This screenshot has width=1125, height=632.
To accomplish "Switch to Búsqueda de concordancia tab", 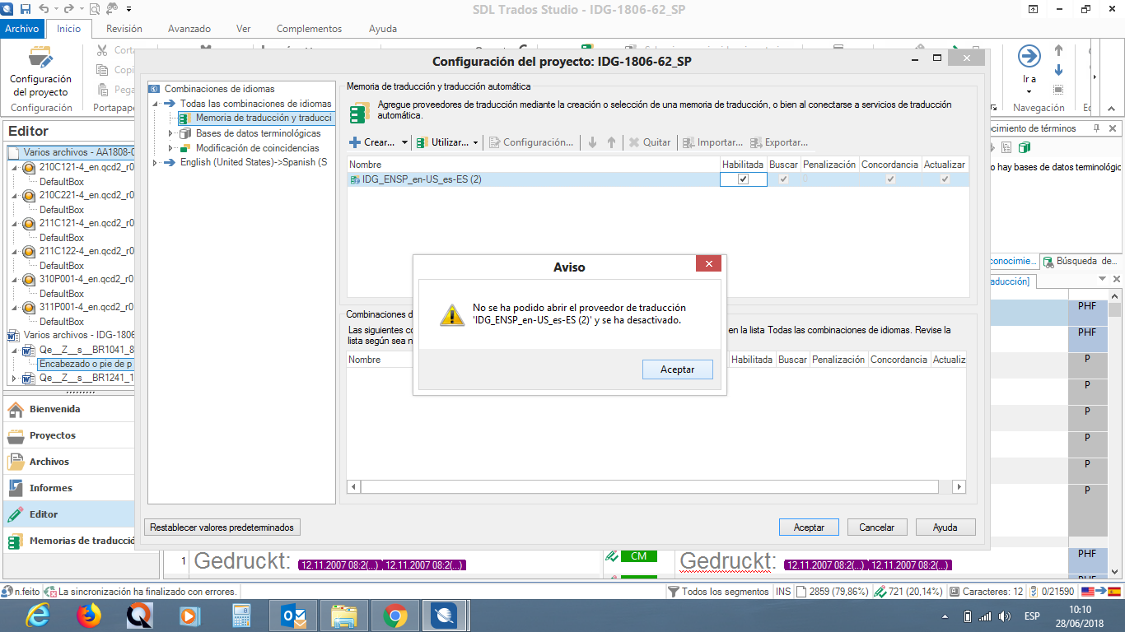I will click(1081, 261).
